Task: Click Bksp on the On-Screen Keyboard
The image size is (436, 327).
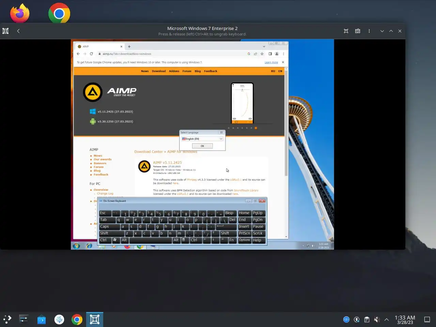Action: click(x=230, y=213)
